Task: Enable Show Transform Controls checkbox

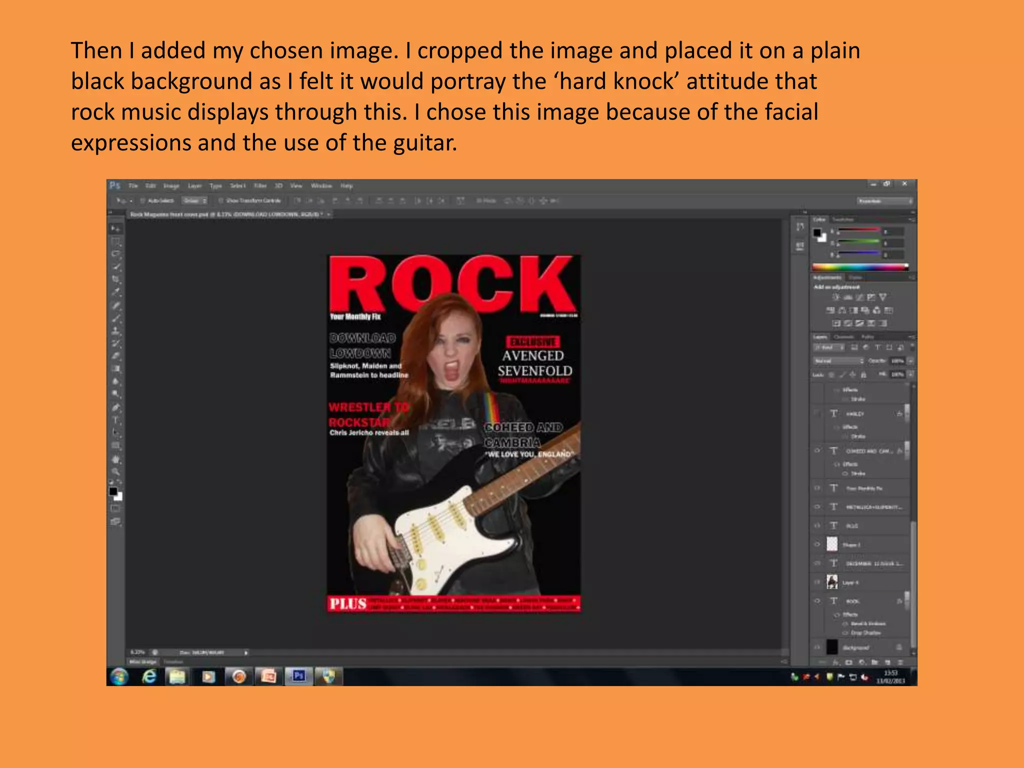Action: tap(220, 200)
